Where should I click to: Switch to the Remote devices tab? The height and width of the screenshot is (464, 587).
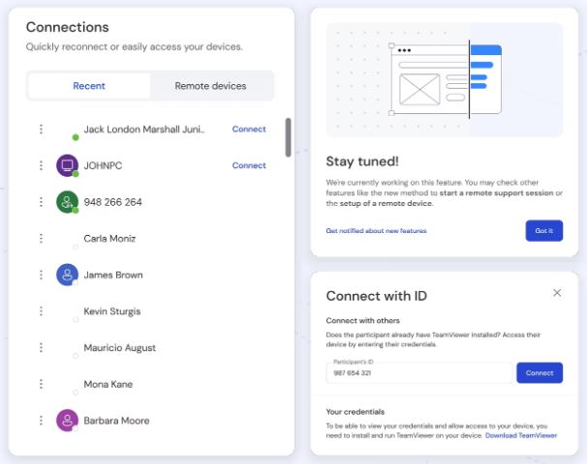210,86
